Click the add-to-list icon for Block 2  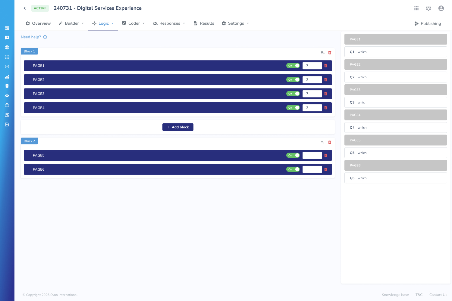point(323,142)
